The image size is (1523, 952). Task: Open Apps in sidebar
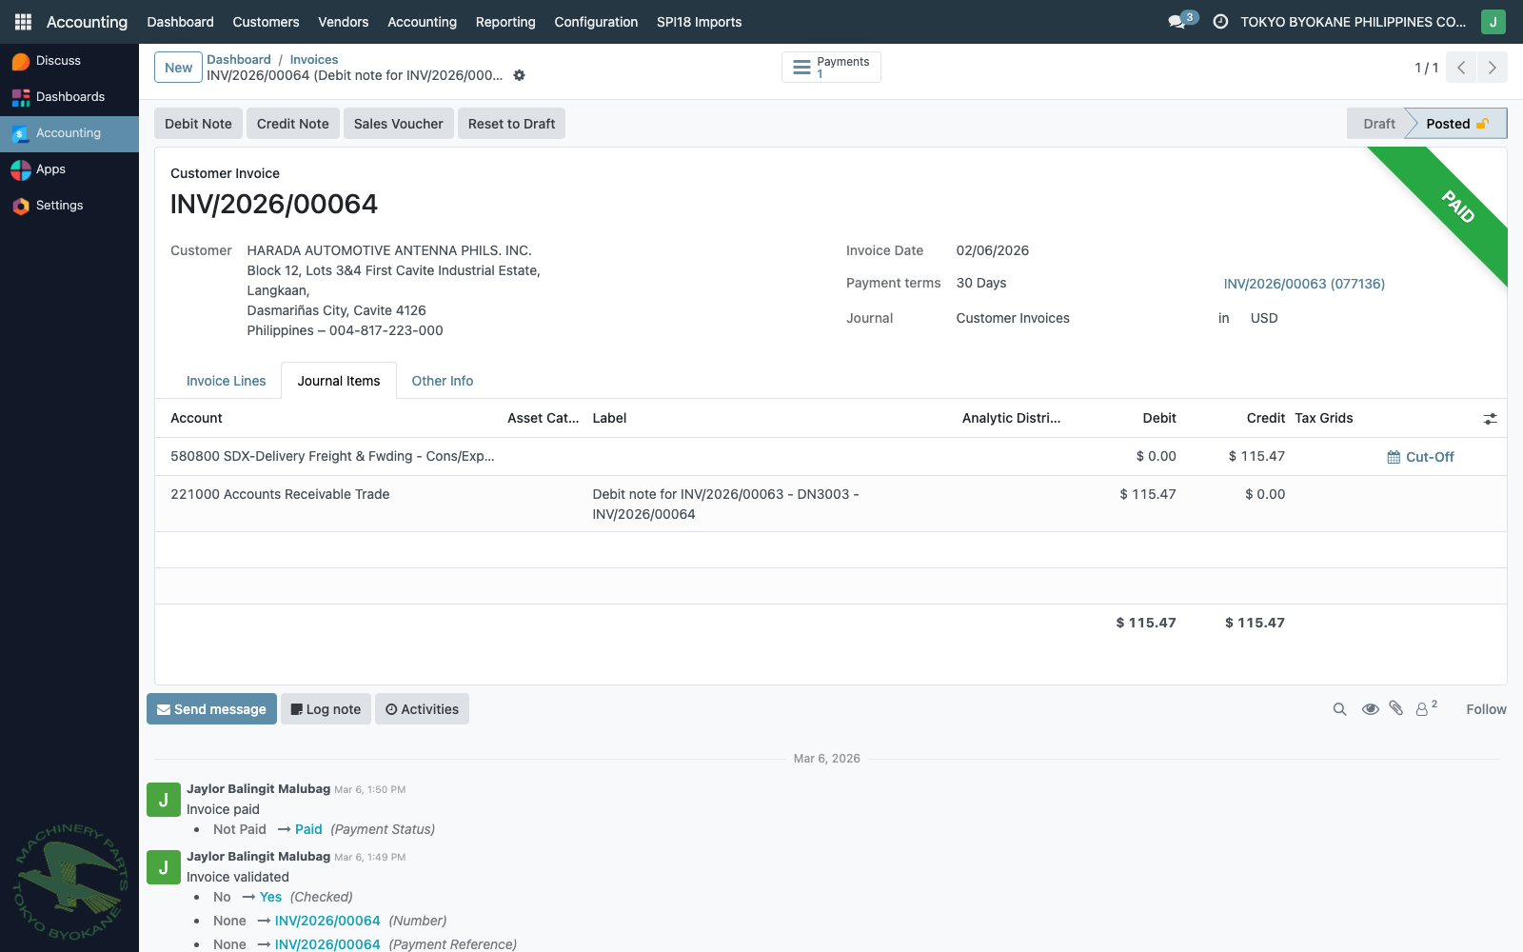(69, 169)
